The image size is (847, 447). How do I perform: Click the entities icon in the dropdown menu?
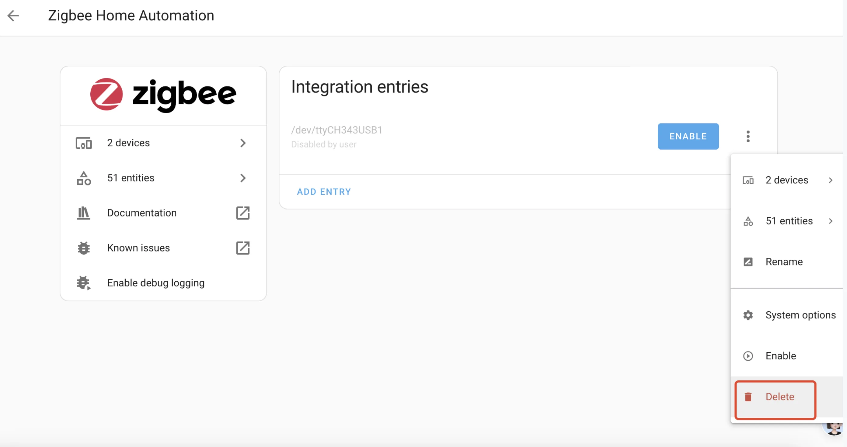coord(748,221)
